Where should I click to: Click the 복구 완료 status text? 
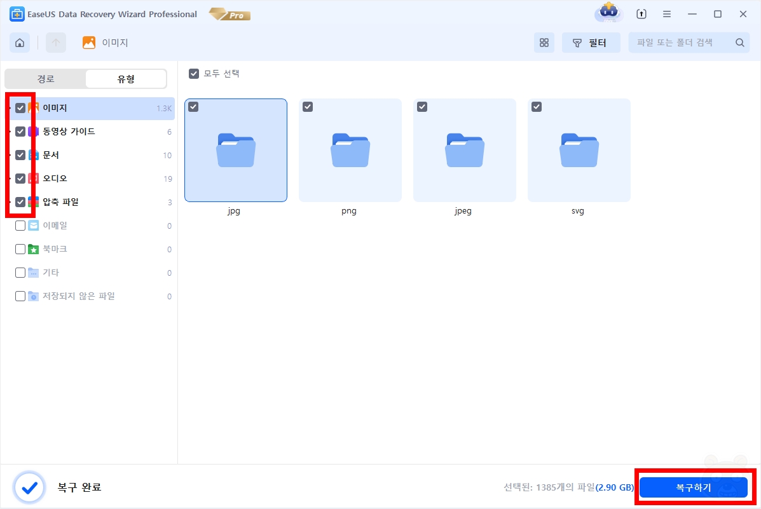pyautogui.click(x=79, y=487)
